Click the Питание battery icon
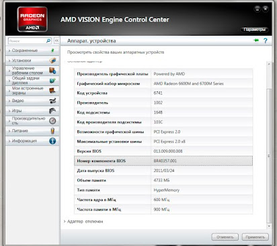The image size is (277, 246). point(52,131)
